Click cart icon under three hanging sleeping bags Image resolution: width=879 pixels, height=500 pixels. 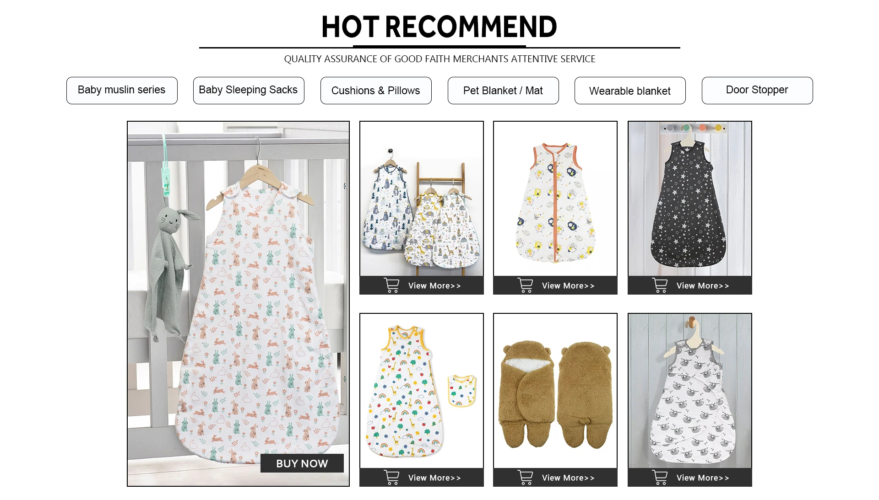click(x=392, y=285)
